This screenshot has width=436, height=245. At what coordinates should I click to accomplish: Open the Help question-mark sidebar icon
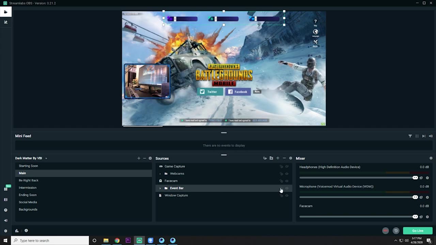[x=5, y=210]
